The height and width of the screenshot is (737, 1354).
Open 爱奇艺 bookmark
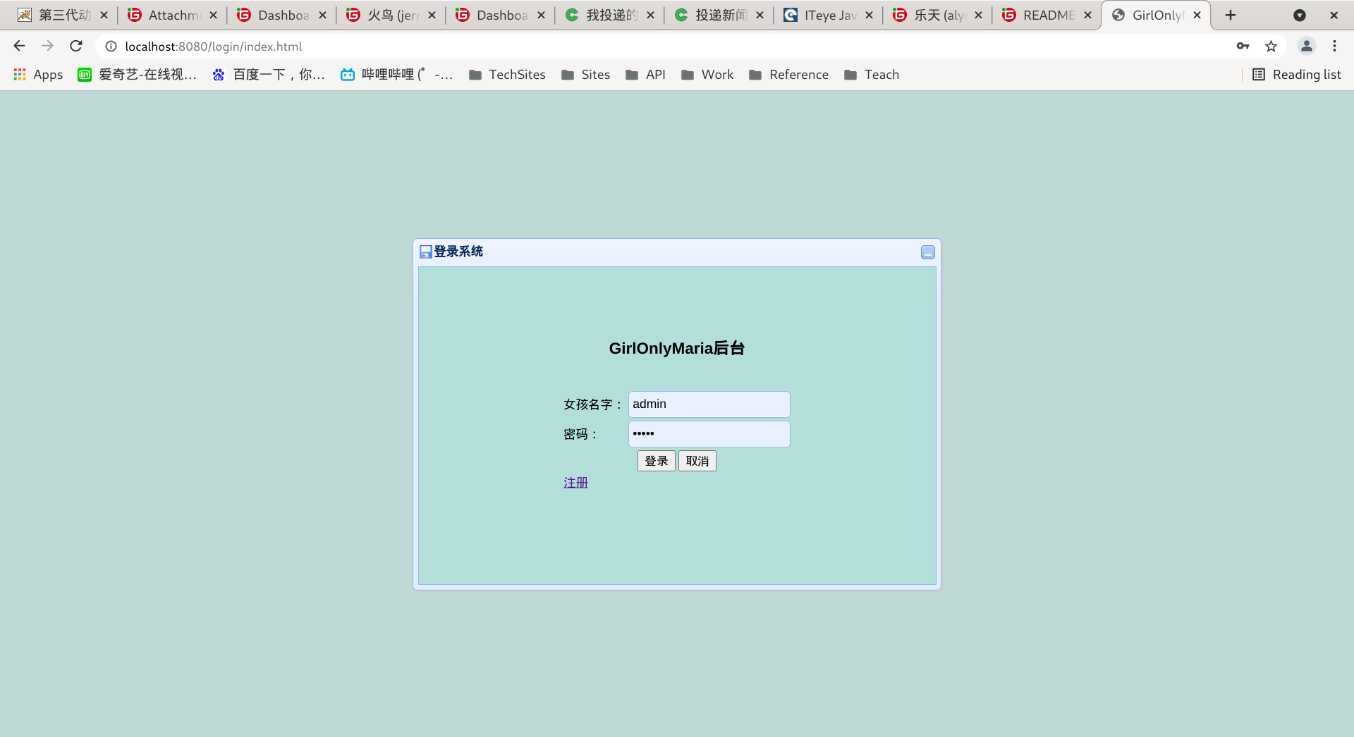tap(137, 75)
